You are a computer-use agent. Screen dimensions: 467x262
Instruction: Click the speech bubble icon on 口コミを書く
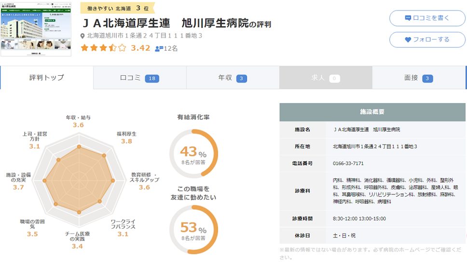[408, 18]
